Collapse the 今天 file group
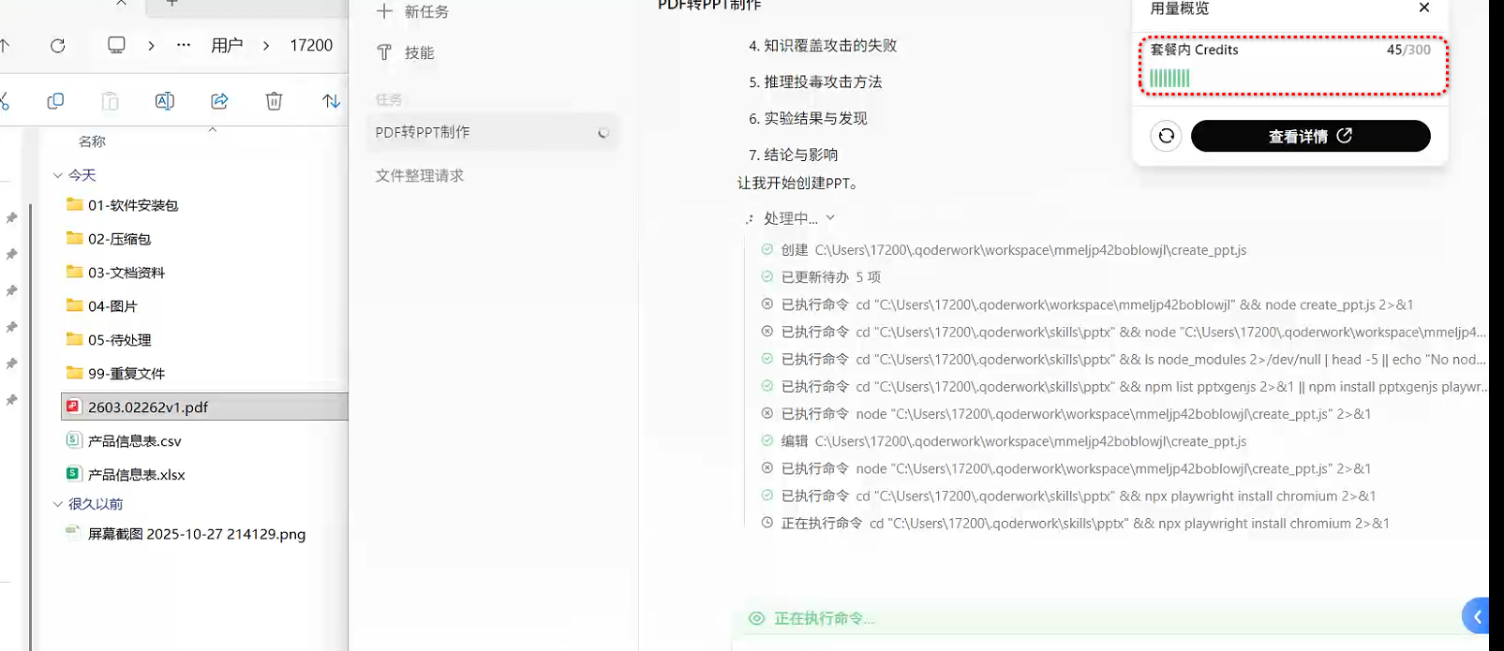 pos(58,175)
